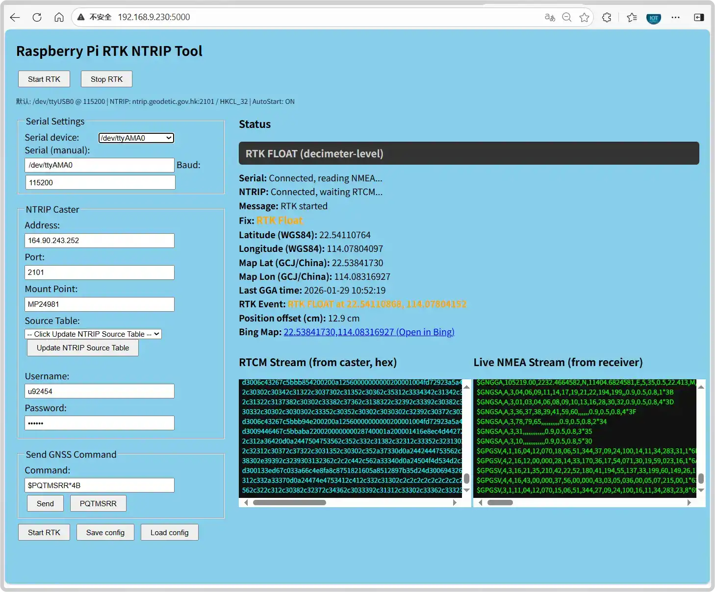Click the browser back arrow icon

coord(15,18)
